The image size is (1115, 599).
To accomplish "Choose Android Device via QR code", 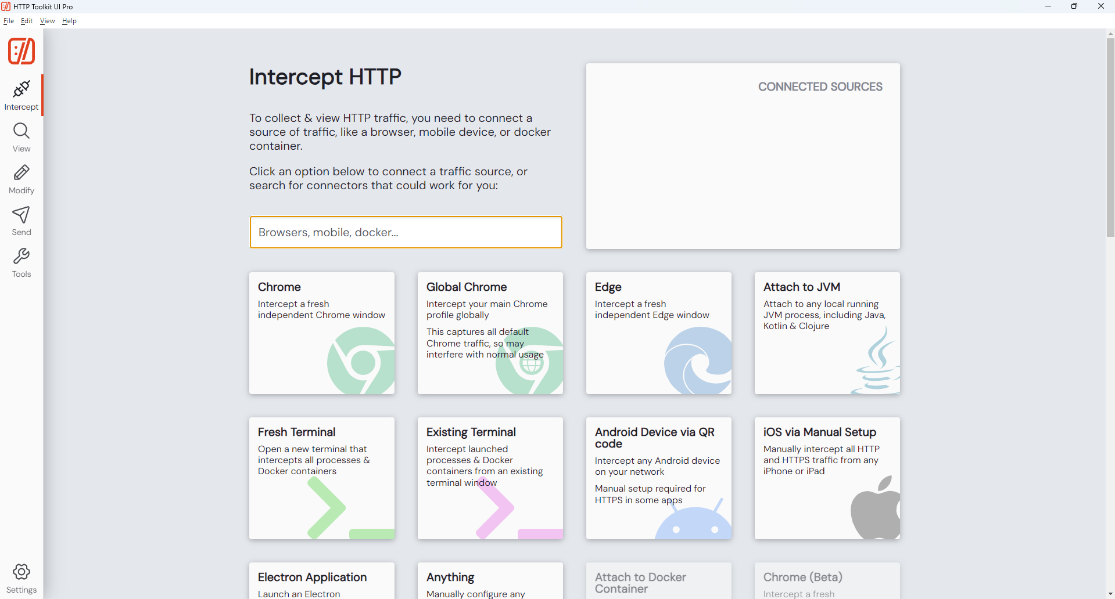I will (x=659, y=478).
